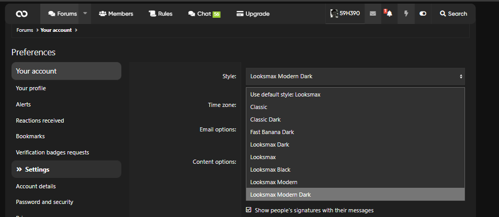Open the Upgrade nav item
This screenshot has height=217, width=499.
(x=253, y=14)
